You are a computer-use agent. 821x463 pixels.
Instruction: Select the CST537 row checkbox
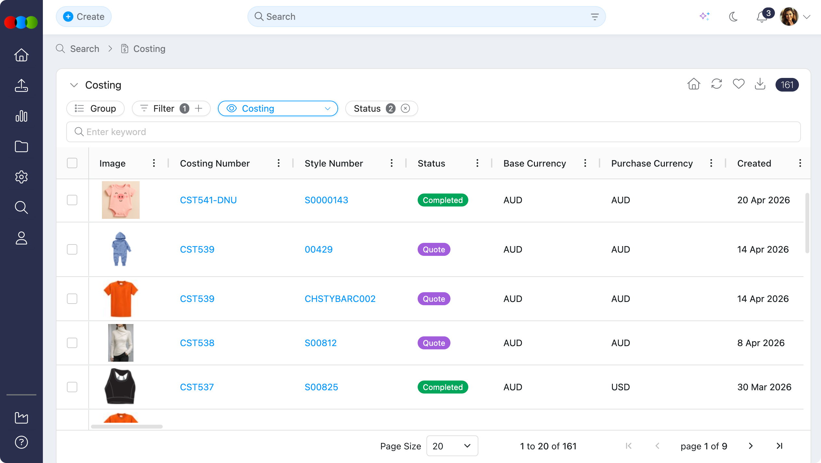(72, 387)
